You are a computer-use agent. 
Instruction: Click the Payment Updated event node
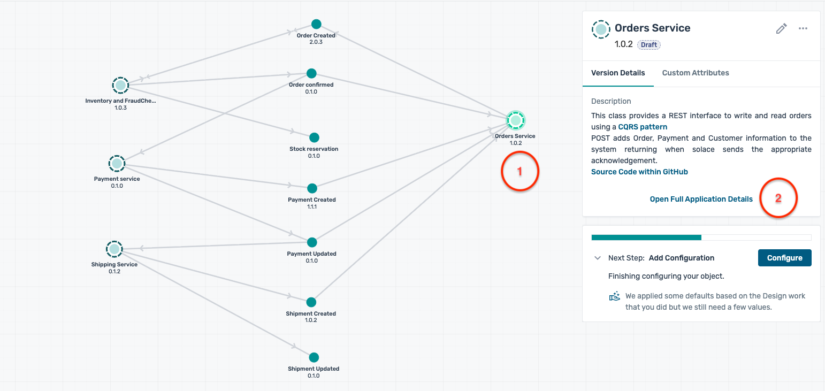pos(312,242)
